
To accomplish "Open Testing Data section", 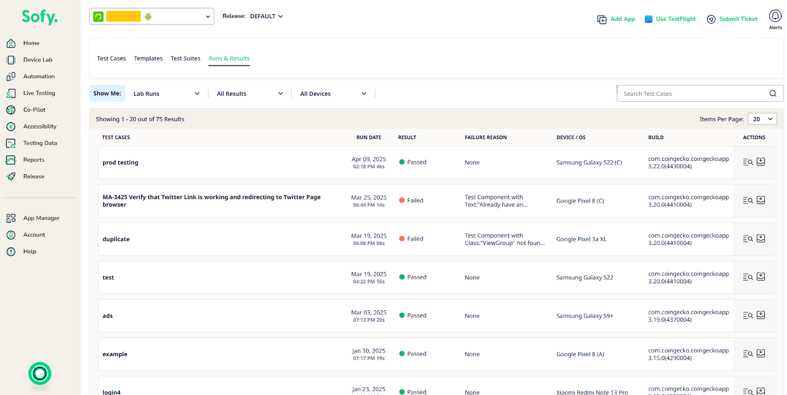I will click(40, 144).
